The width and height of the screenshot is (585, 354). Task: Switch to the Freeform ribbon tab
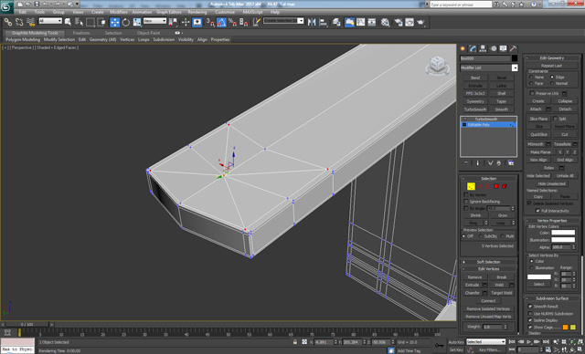81,33
